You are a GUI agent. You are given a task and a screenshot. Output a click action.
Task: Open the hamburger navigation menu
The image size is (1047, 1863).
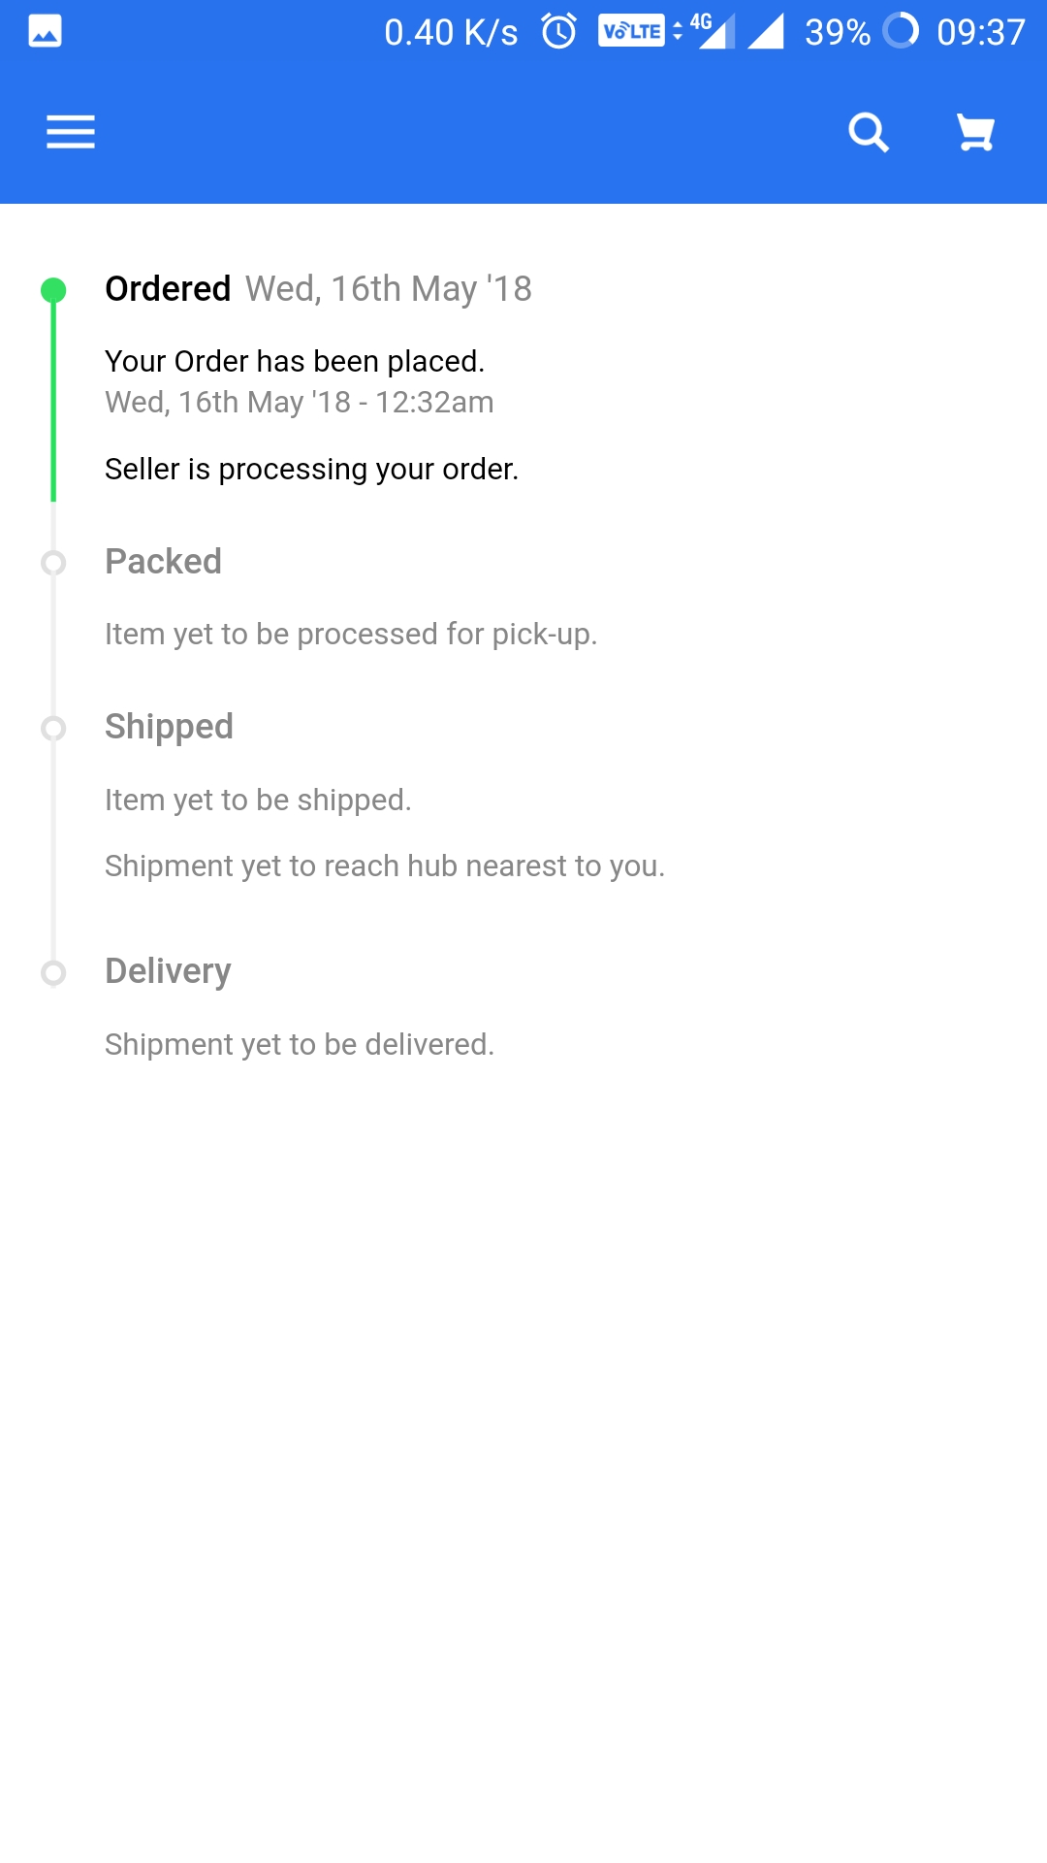point(71,132)
